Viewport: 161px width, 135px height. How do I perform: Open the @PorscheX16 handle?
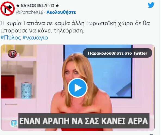point(30,12)
